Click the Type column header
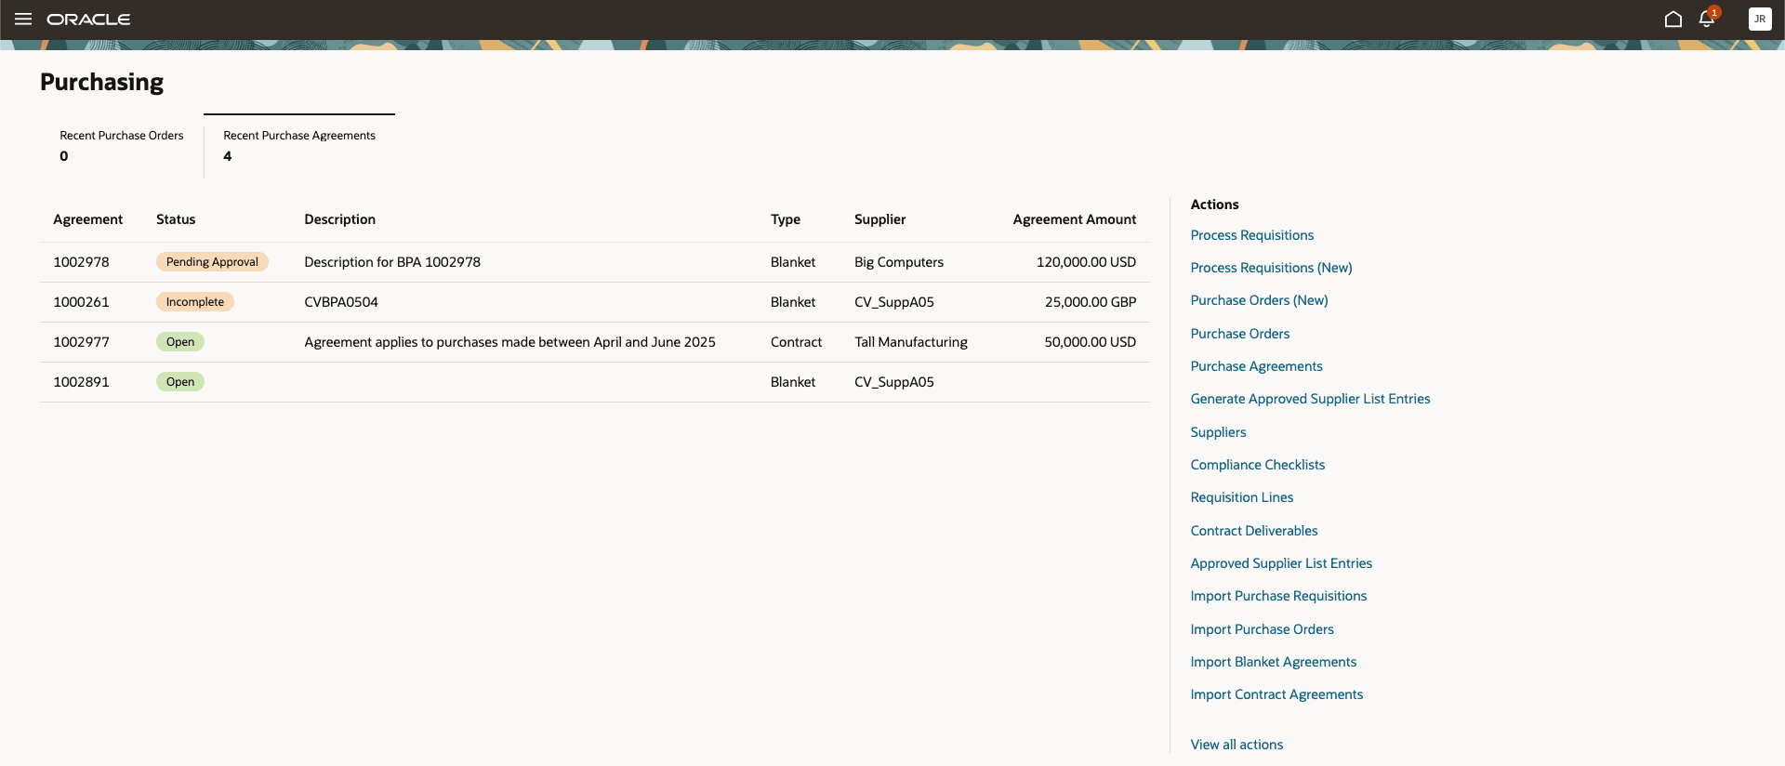This screenshot has height=766, width=1785. (786, 219)
